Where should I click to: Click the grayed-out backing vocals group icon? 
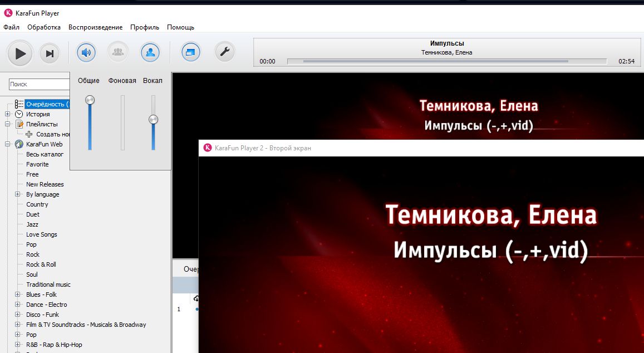(118, 52)
